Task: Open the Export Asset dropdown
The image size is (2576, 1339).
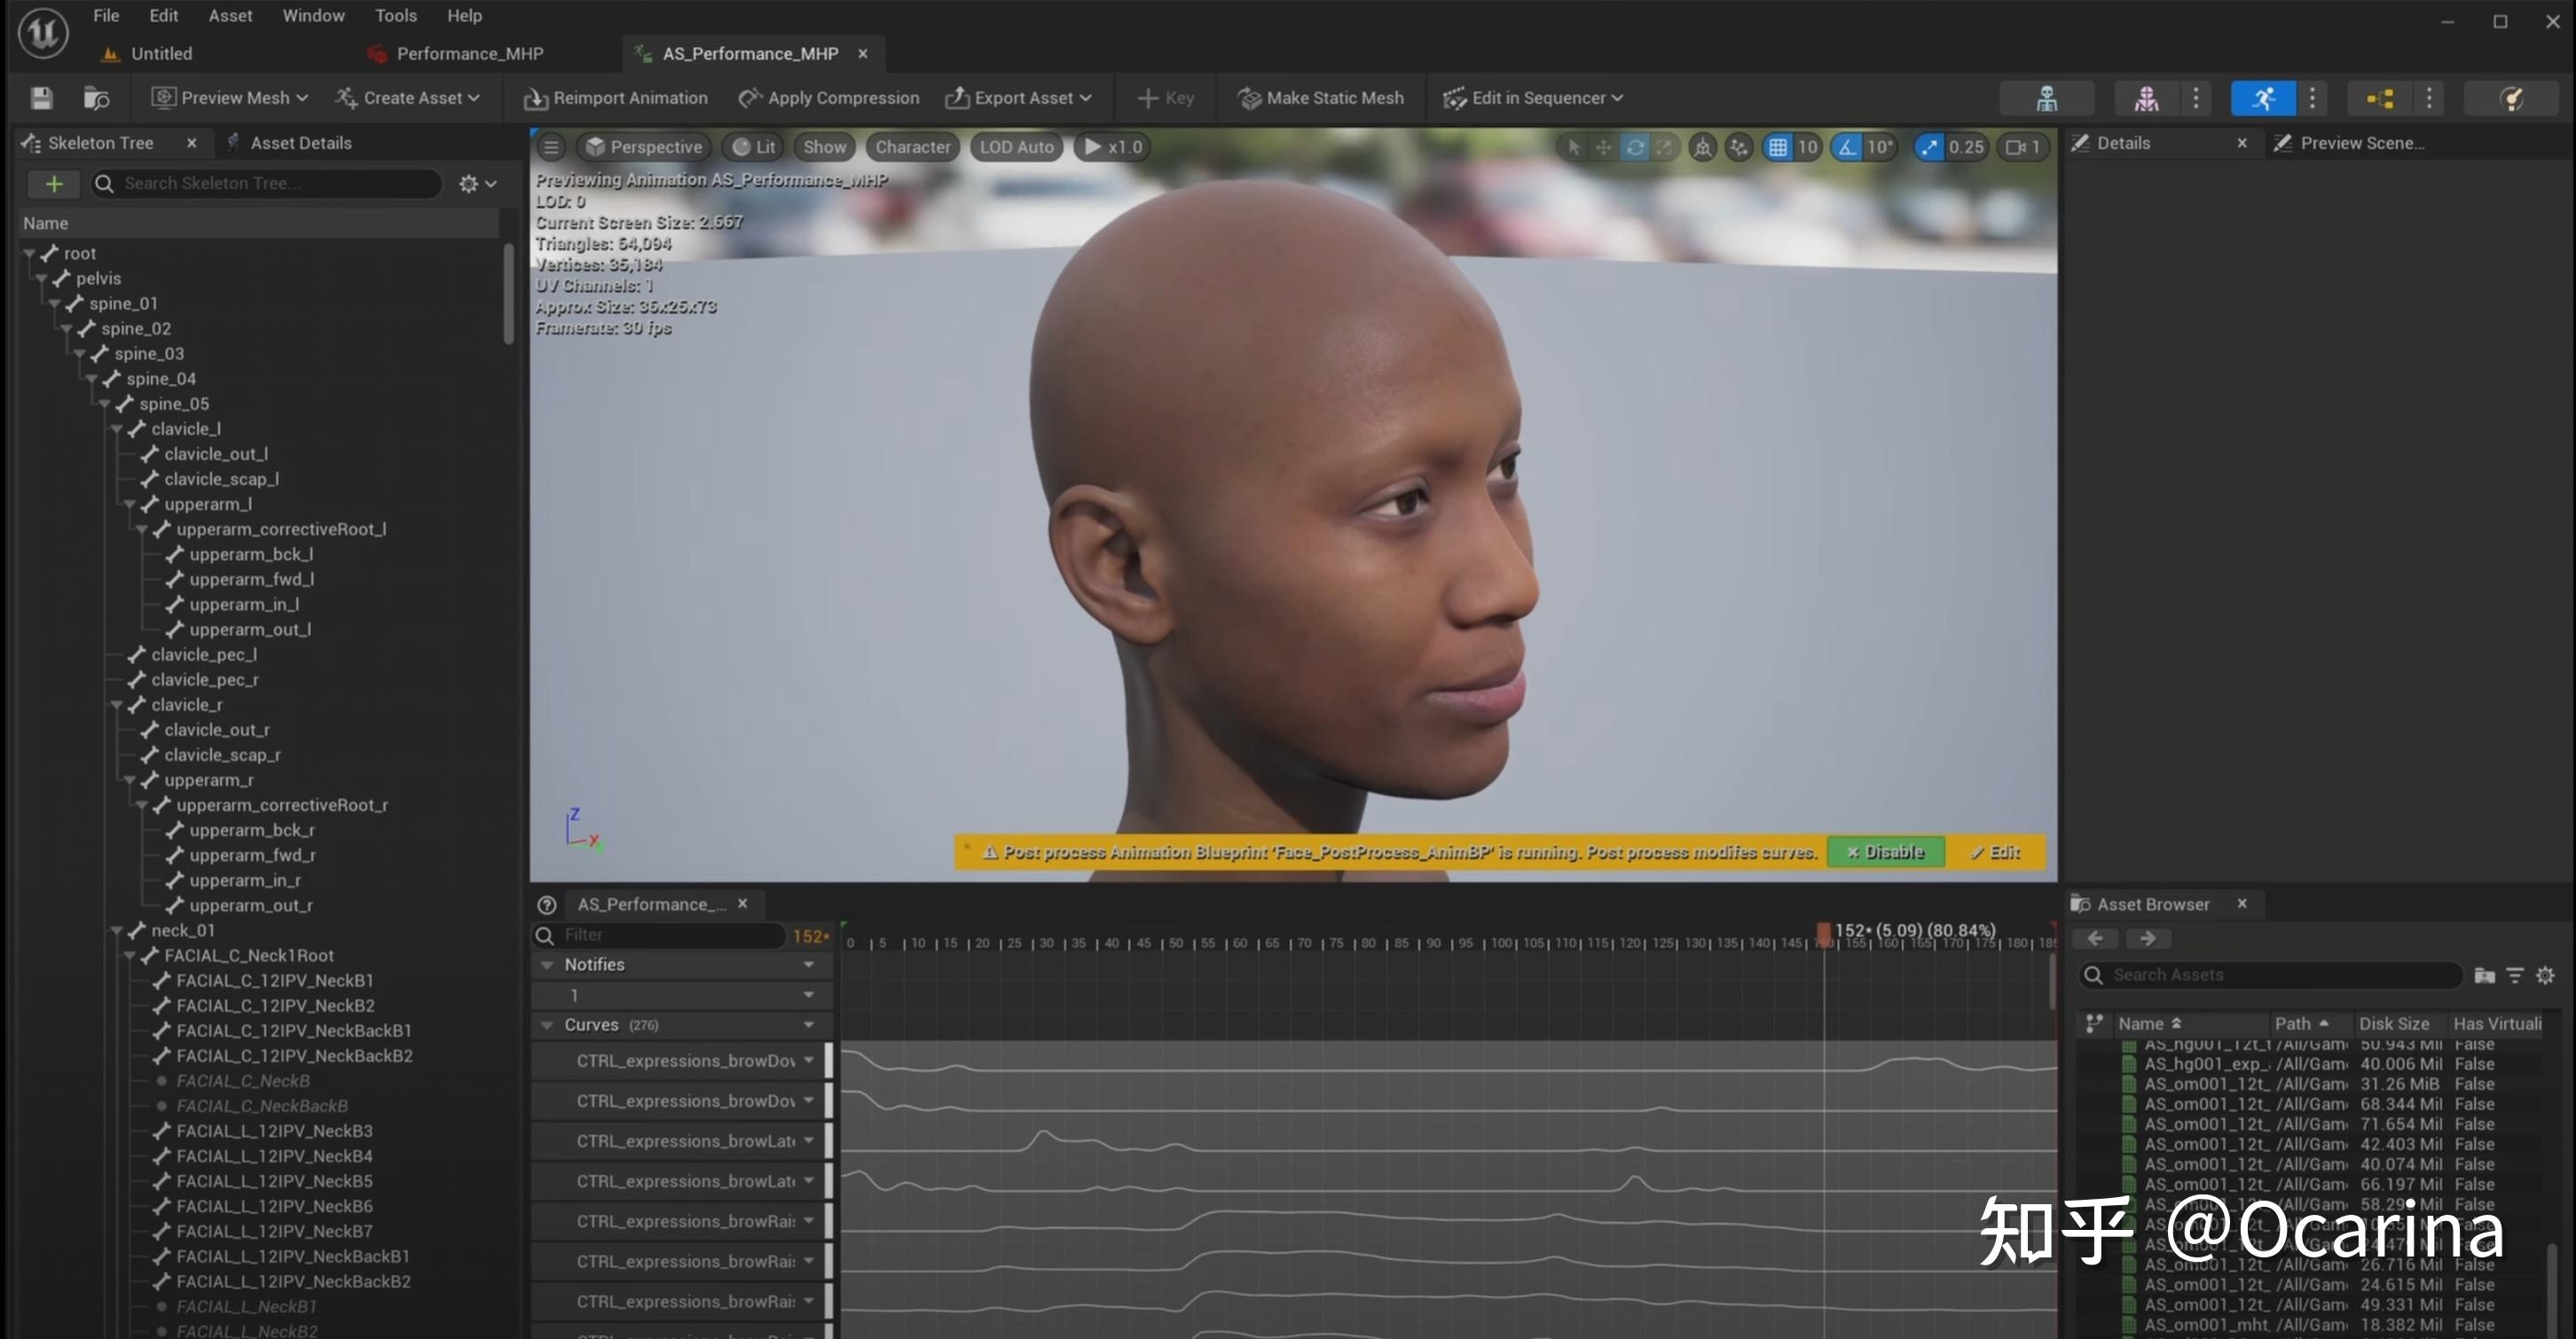Action: (1089, 97)
